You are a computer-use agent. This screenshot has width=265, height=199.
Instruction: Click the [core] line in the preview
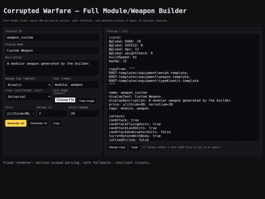click(x=115, y=37)
